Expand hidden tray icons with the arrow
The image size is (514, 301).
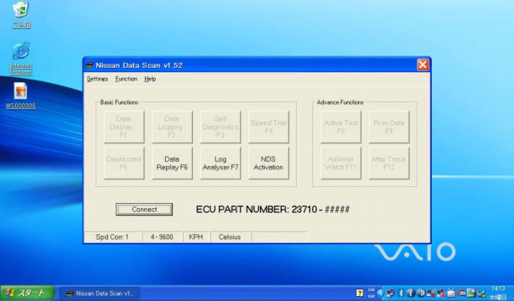[381, 293]
